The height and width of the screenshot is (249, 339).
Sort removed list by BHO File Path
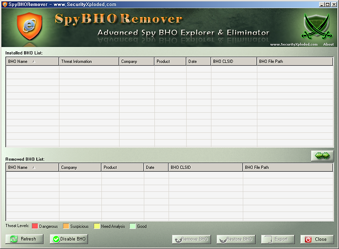tap(288, 167)
